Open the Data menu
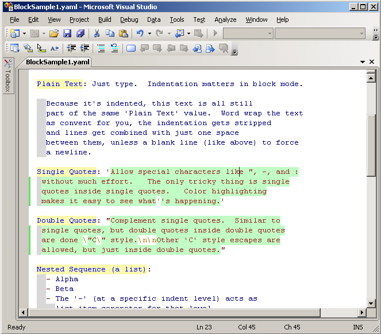Viewport: 381px width, 334px height. (154, 20)
